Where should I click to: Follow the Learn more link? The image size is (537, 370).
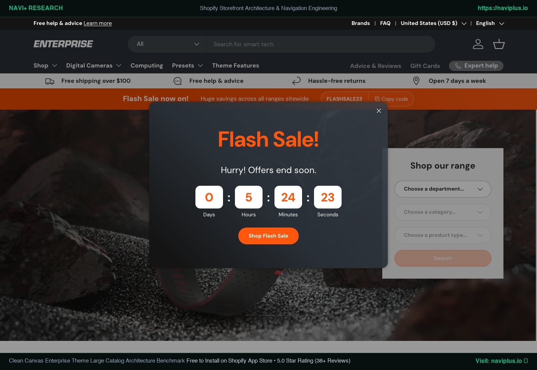(x=98, y=23)
